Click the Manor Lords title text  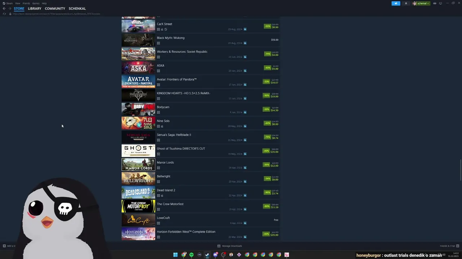(165, 163)
